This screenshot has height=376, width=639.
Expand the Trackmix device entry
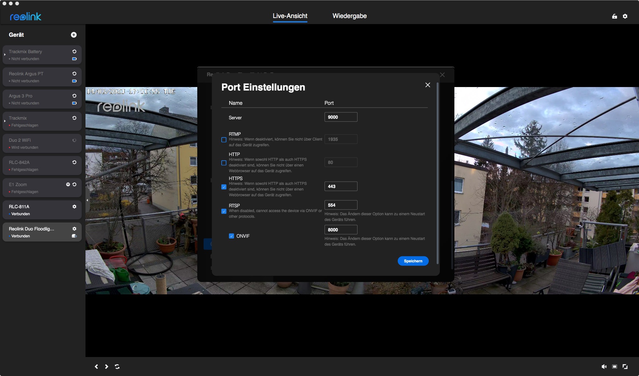pyautogui.click(x=5, y=121)
